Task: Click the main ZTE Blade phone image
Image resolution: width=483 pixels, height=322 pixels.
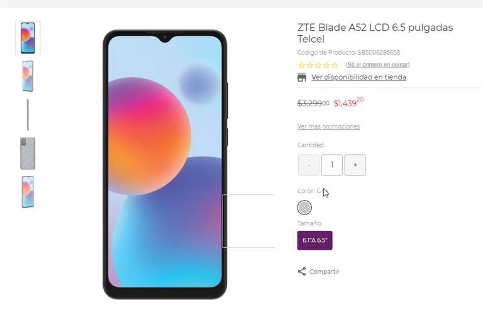Action: [x=165, y=165]
